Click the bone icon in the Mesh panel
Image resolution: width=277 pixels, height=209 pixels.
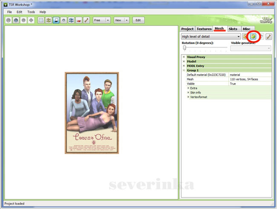[x=268, y=37]
